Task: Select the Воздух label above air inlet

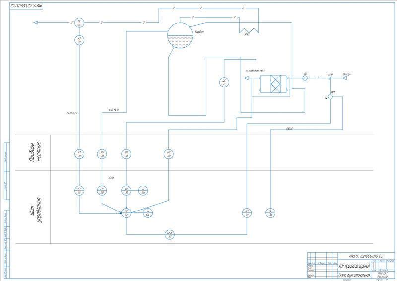Action: click(x=346, y=74)
